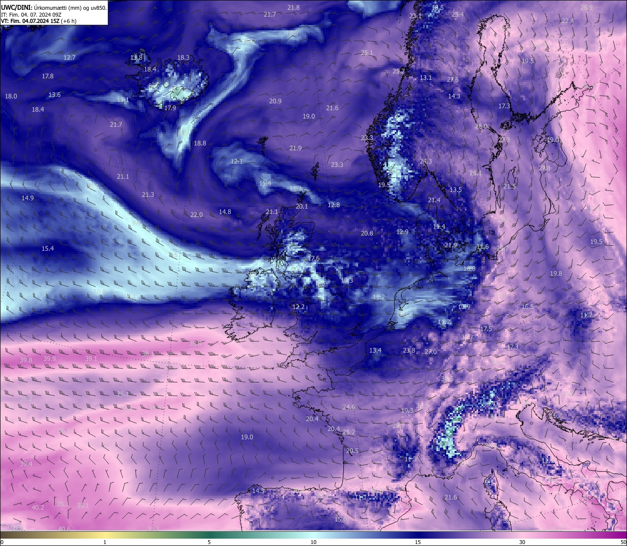Click the IT initial time line 09Z
The image size is (627, 546).
[31, 15]
